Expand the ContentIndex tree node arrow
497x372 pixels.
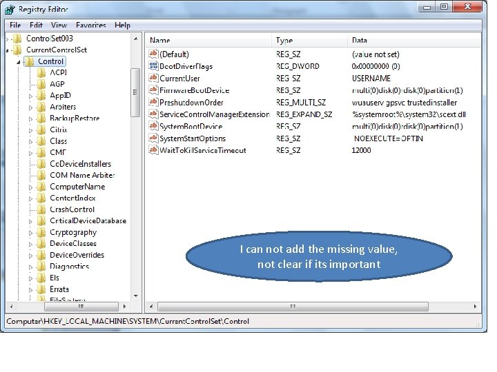pyautogui.click(x=30, y=198)
